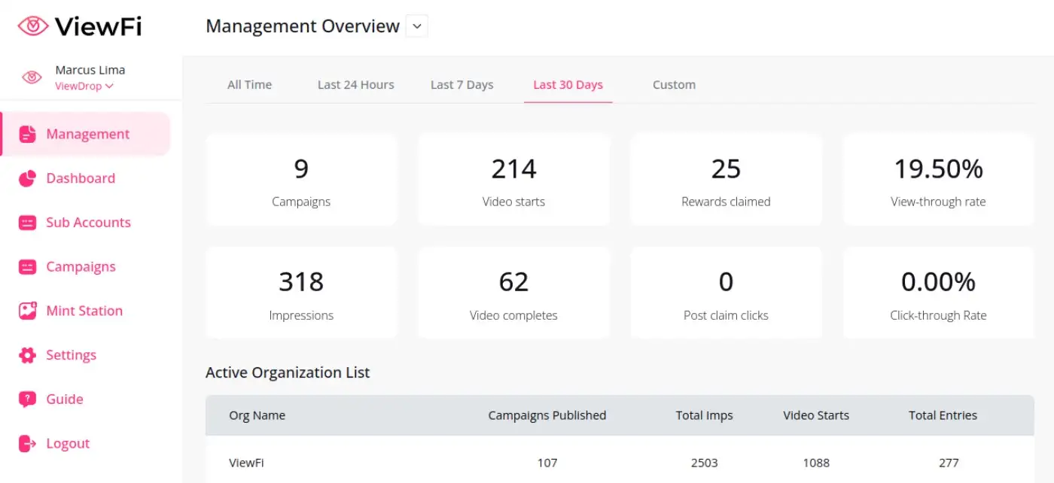Screen dimensions: 1054x483
Task: Go to Sub Accounts page
Action: click(x=88, y=223)
